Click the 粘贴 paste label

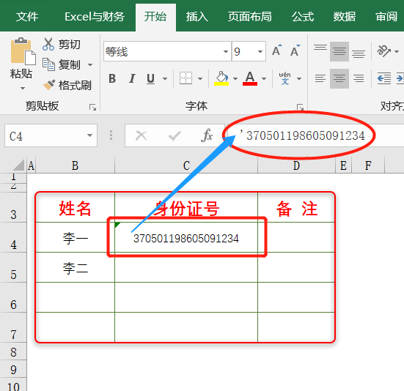click(21, 73)
